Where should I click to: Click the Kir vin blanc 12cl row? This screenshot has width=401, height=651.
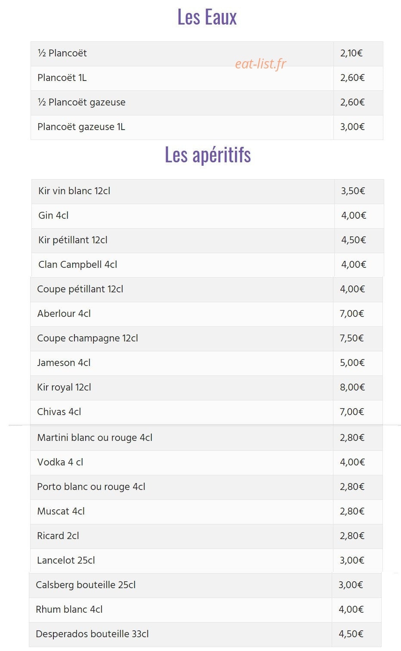[208, 191]
